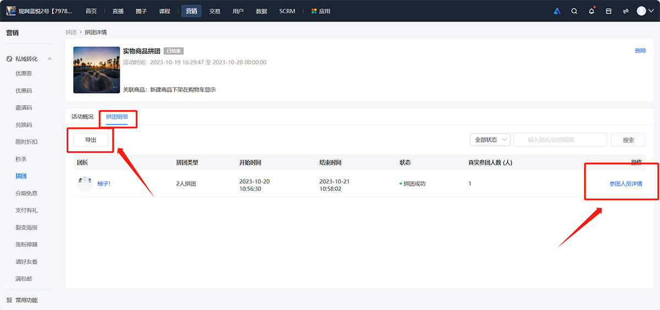The height and width of the screenshot is (310, 660).
Task: Collapse the 私域转化 section chevron
Action: [50, 59]
